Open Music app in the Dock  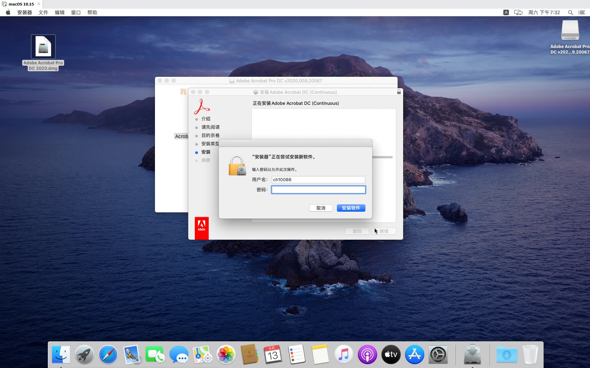[x=344, y=355]
